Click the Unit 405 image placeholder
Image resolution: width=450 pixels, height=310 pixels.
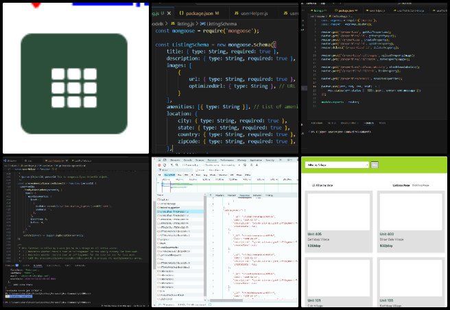click(339, 212)
